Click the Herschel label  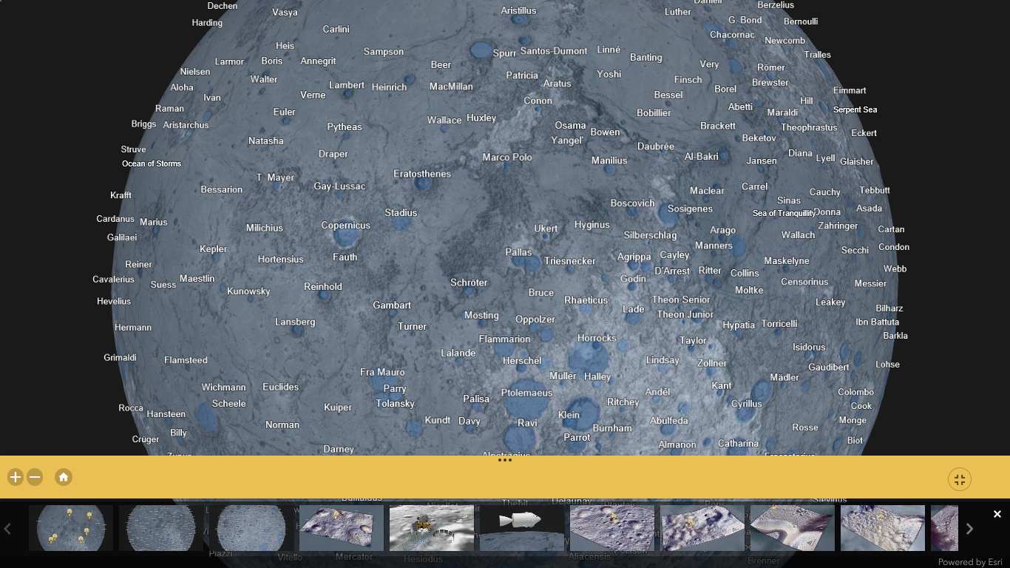(x=522, y=361)
